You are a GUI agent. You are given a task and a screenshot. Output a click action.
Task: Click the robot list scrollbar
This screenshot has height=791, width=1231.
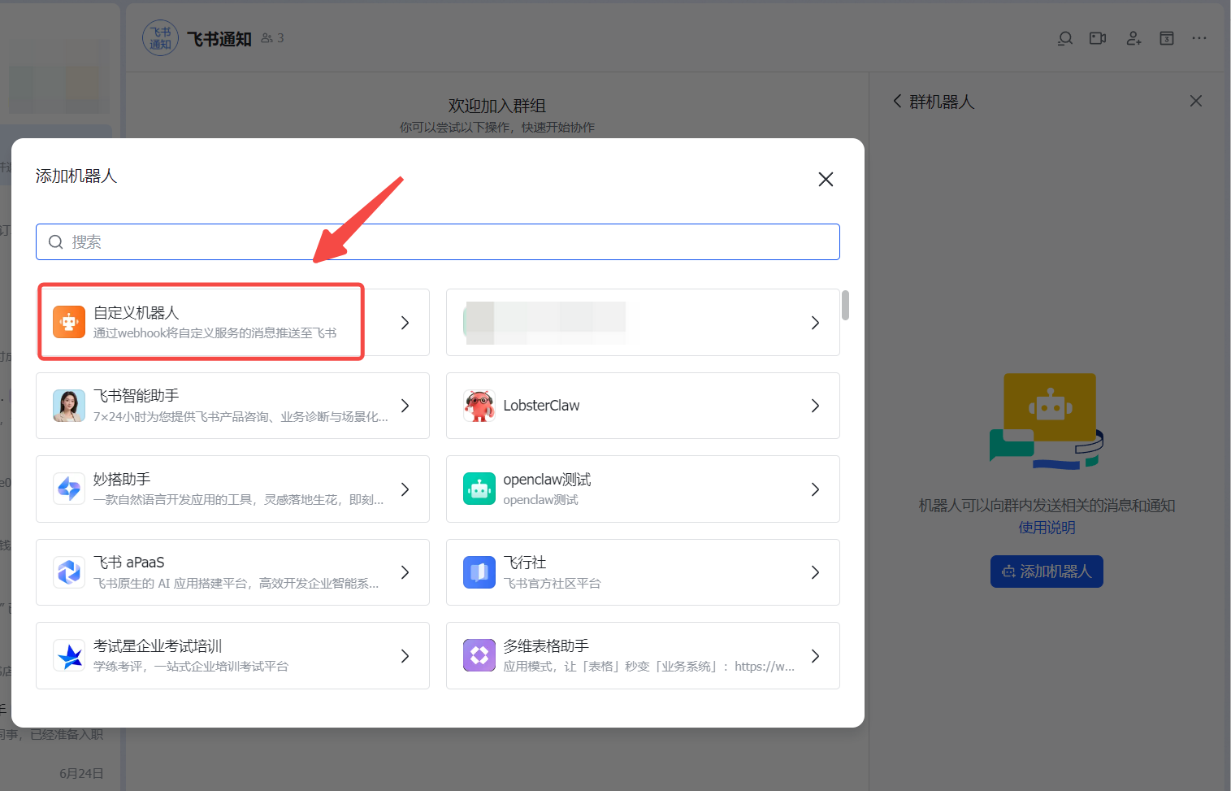pyautogui.click(x=845, y=306)
